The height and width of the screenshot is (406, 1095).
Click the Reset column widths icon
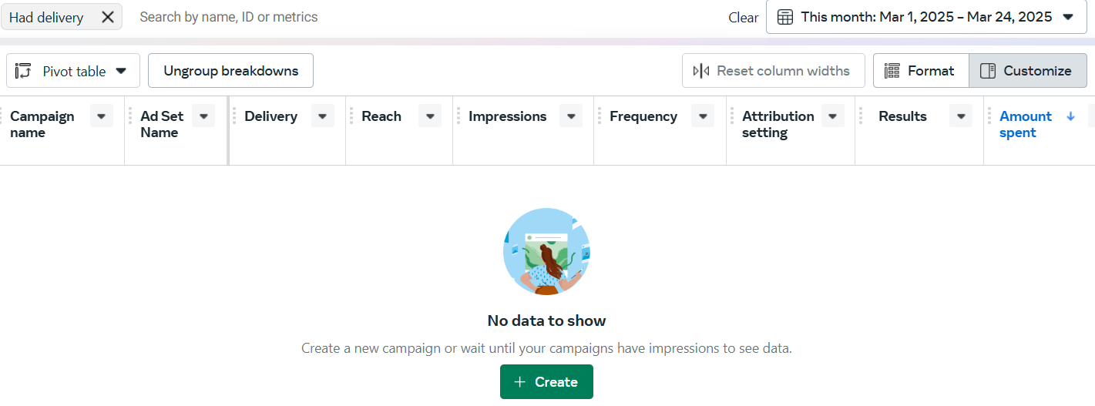pyautogui.click(x=701, y=71)
